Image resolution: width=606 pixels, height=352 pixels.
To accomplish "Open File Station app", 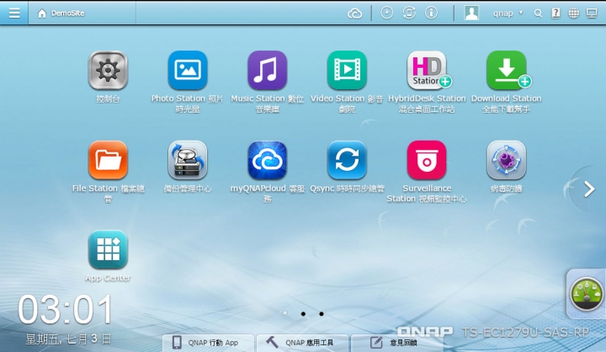I will [108, 160].
